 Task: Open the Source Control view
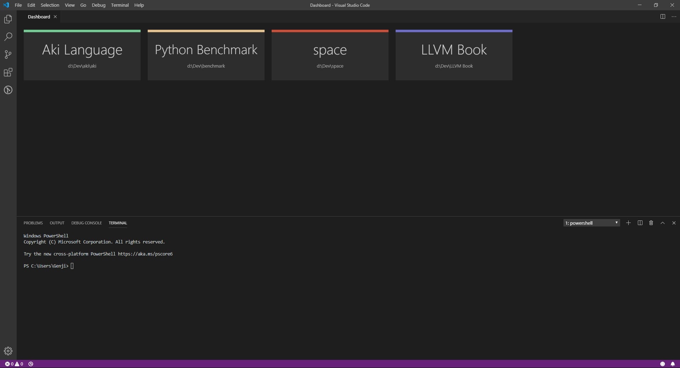point(8,54)
